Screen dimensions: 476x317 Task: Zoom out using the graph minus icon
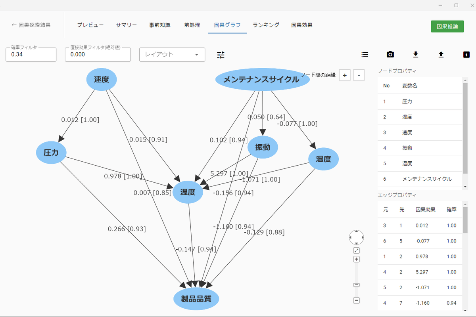point(356,300)
